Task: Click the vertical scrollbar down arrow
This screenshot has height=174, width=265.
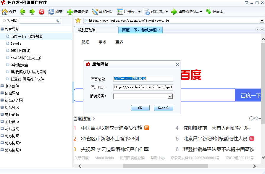Action: (x=263, y=157)
